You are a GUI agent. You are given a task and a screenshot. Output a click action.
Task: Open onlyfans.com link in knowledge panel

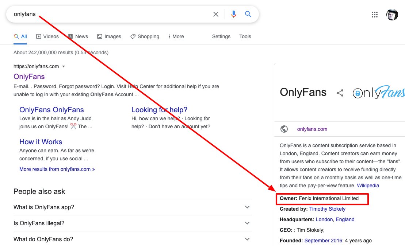312,129
